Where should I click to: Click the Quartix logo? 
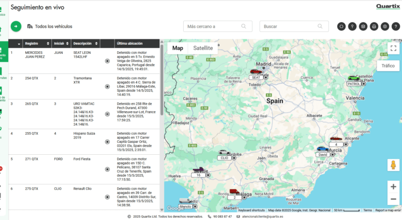(x=388, y=6)
